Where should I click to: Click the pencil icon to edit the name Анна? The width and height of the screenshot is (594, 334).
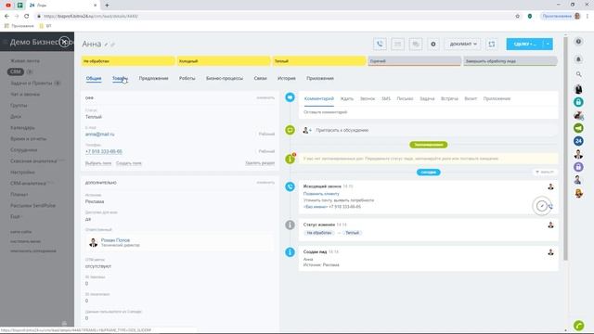106,45
